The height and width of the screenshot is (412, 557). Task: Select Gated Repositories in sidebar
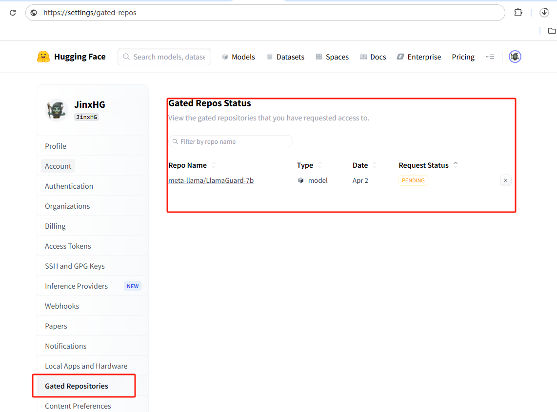tap(77, 386)
